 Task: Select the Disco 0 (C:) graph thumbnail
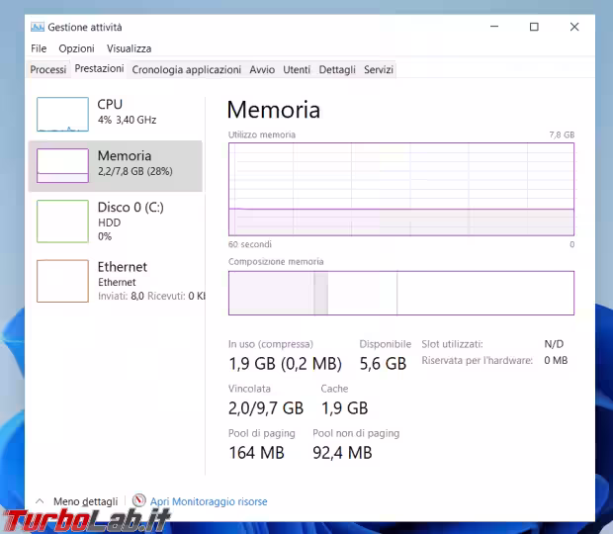[x=62, y=222]
